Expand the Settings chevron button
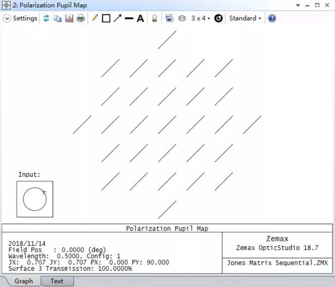Screen dimensions: 335x287 coord(7,18)
